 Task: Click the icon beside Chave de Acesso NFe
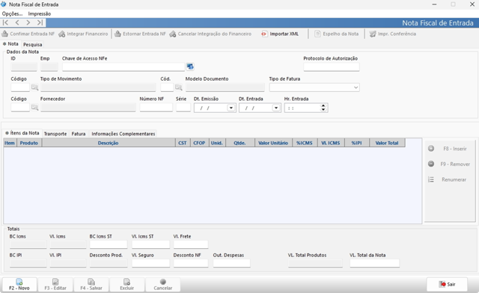pos(190,67)
